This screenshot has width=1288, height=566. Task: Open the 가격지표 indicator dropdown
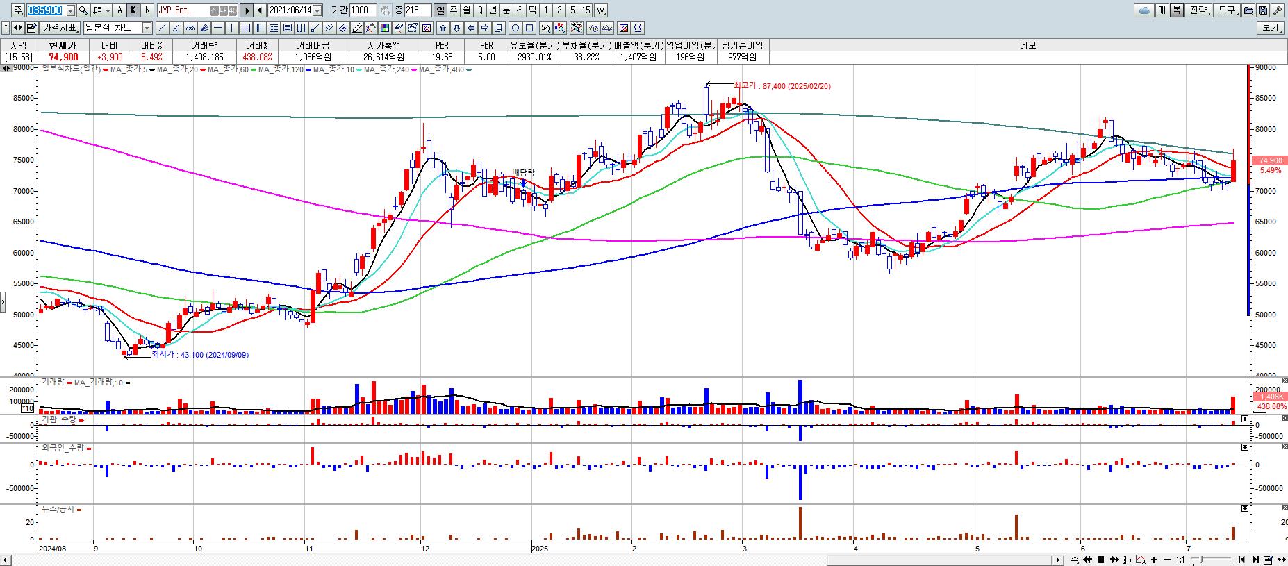60,28
